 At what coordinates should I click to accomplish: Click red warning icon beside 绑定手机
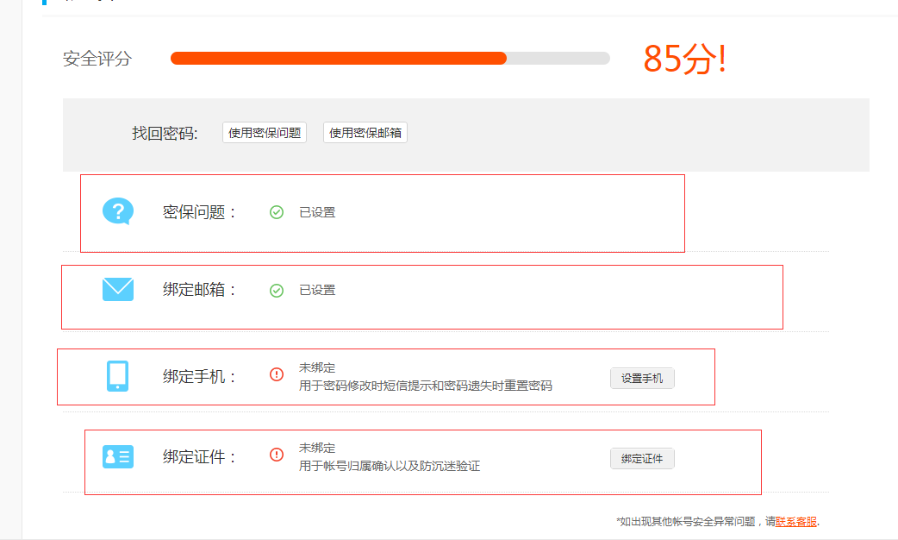277,375
